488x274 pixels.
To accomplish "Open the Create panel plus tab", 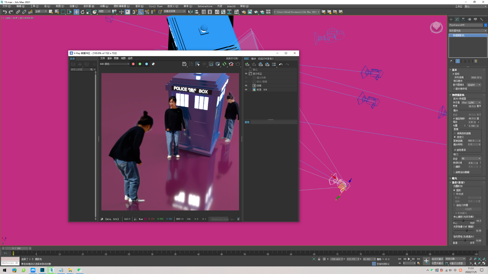I will [451, 19].
